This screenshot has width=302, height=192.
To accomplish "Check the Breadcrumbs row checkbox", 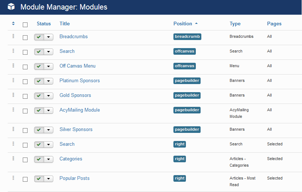I will (x=25, y=37).
